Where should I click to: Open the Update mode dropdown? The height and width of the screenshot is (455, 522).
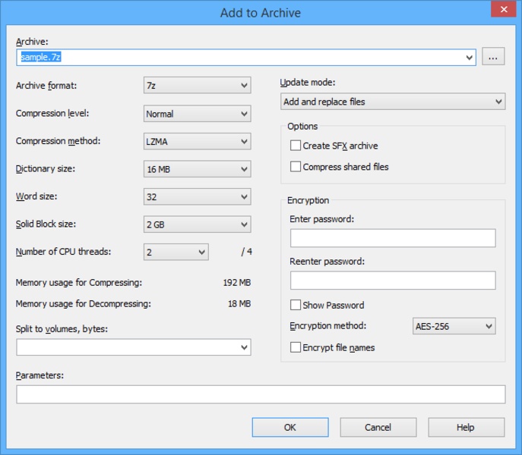point(392,102)
